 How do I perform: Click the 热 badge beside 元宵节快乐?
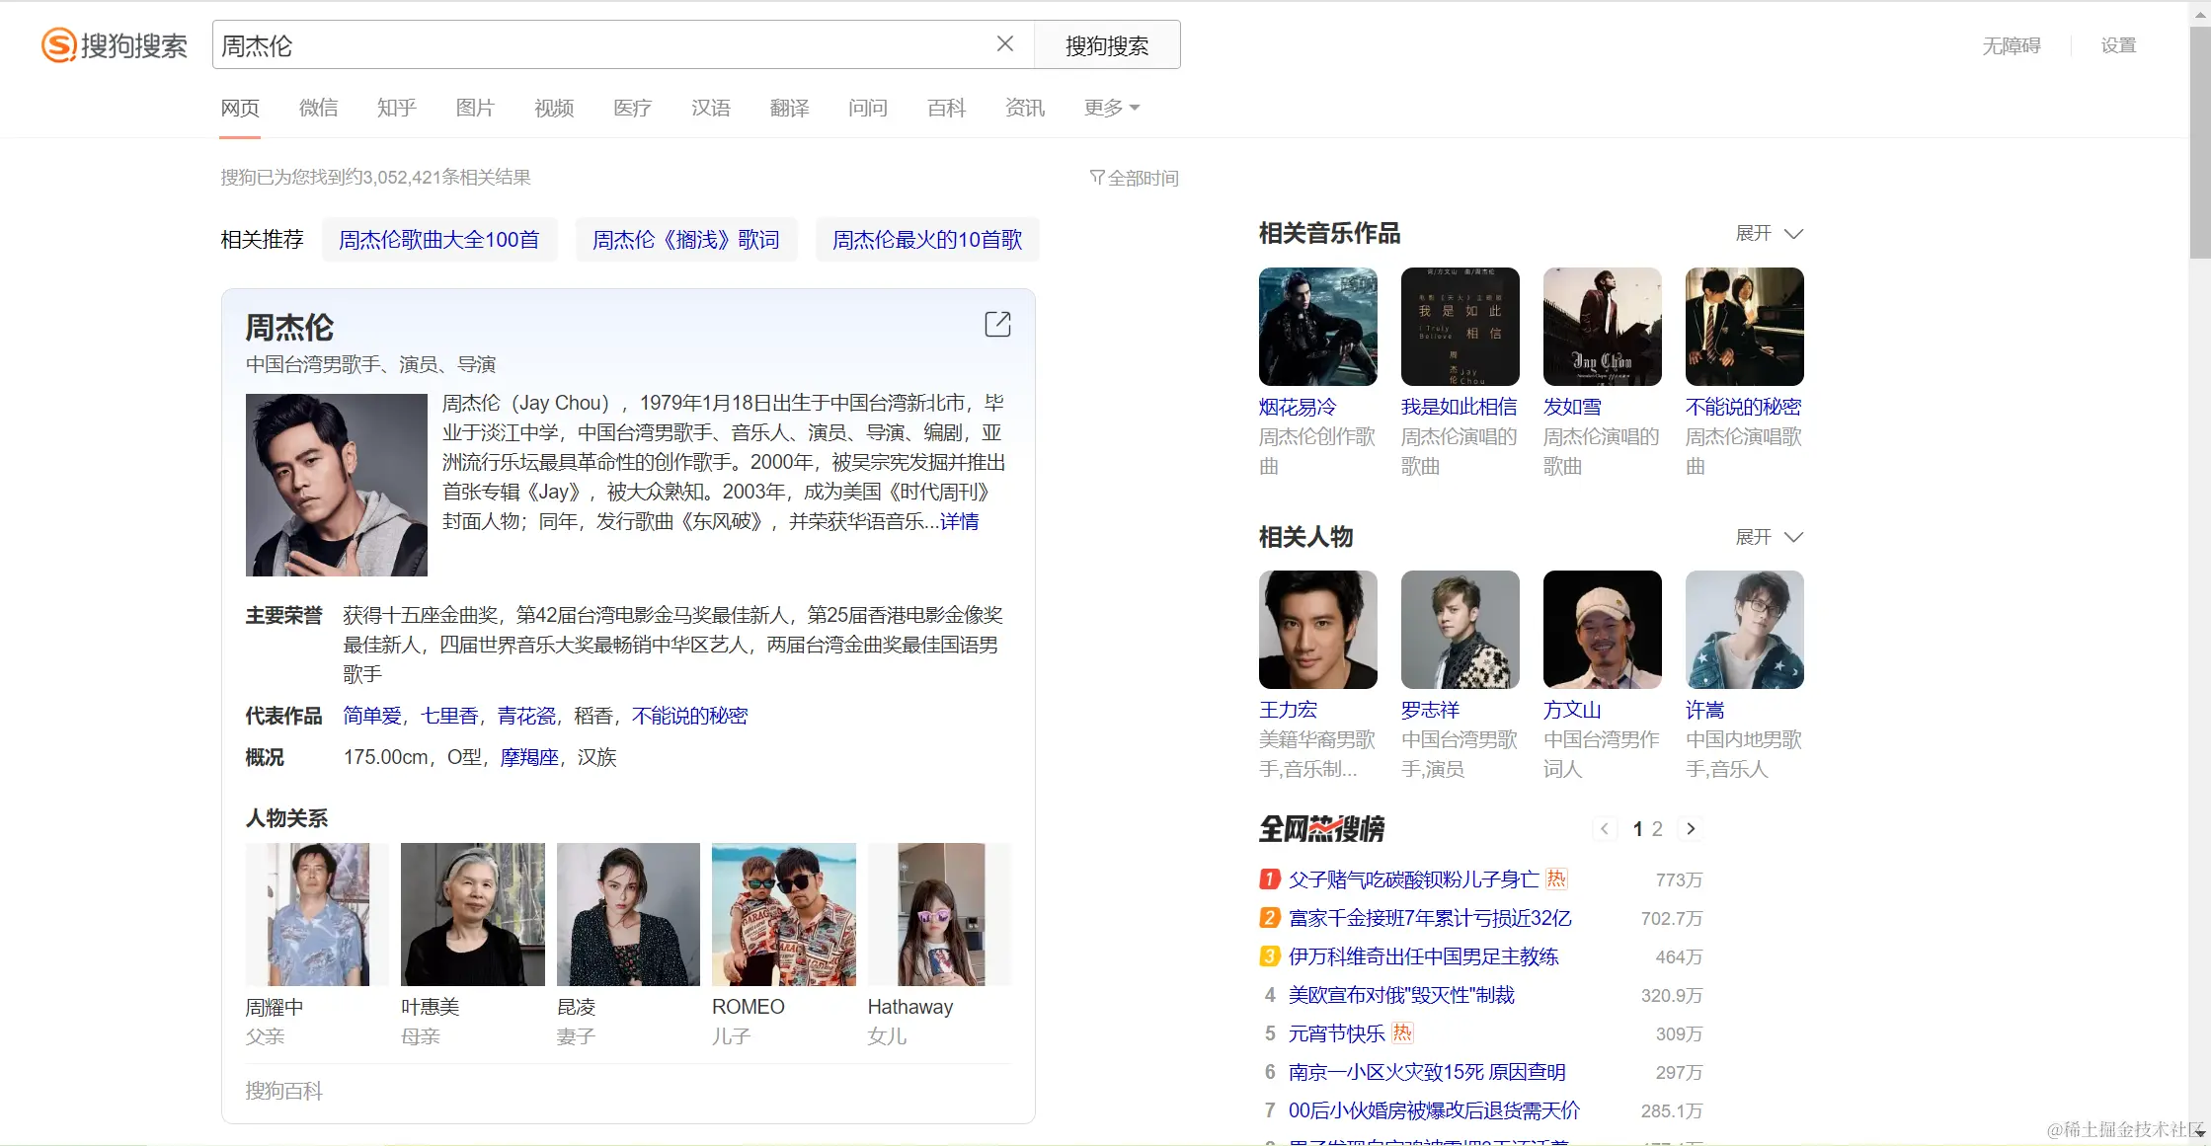(1402, 1032)
